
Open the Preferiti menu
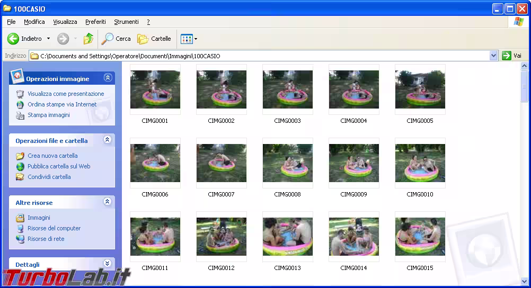click(95, 22)
